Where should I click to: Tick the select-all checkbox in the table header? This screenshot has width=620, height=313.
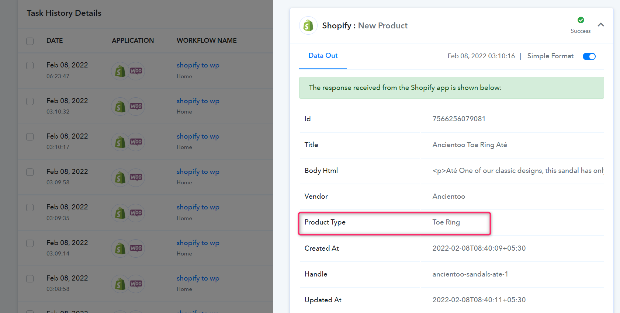30,41
